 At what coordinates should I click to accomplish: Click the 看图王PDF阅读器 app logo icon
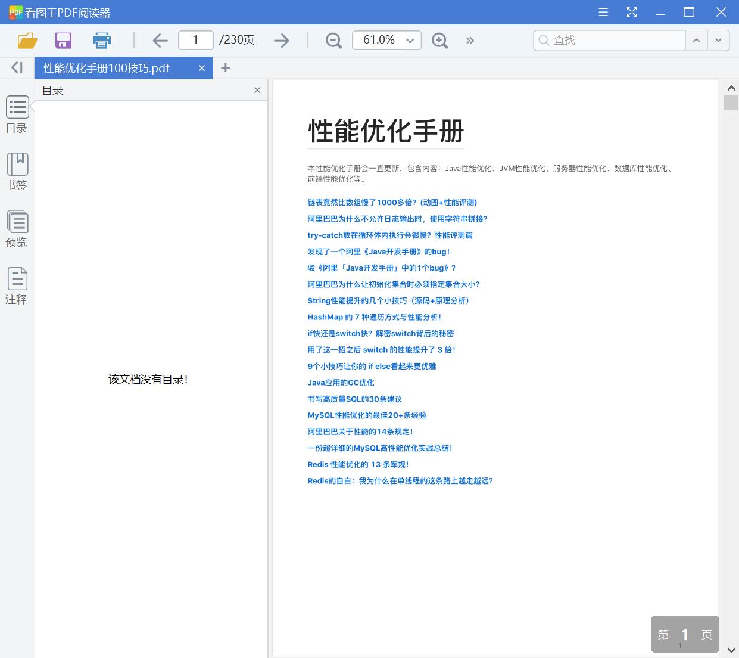point(16,12)
